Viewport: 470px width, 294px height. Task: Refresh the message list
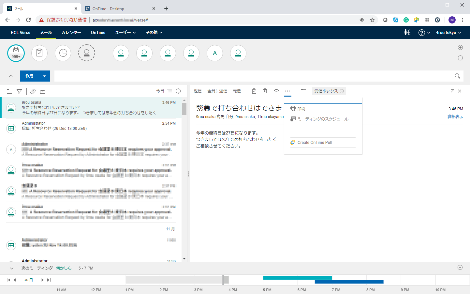click(x=178, y=91)
